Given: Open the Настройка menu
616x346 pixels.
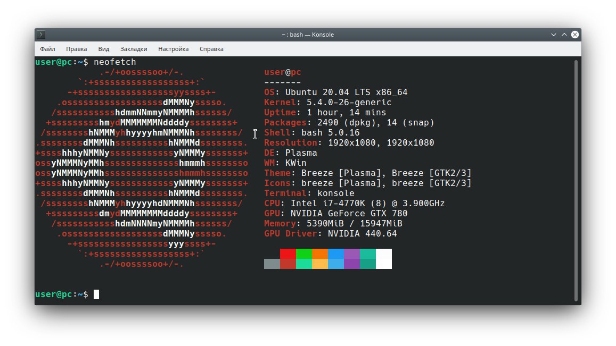Looking at the screenshot, I should [173, 49].
